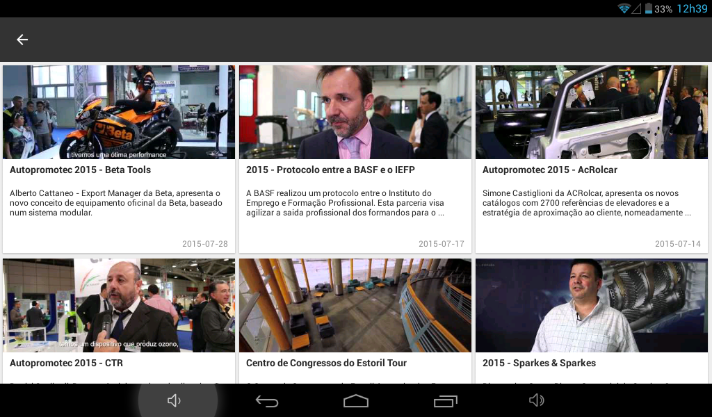The height and width of the screenshot is (417, 712).
Task: Open the recent apps button
Action: pyautogui.click(x=446, y=400)
